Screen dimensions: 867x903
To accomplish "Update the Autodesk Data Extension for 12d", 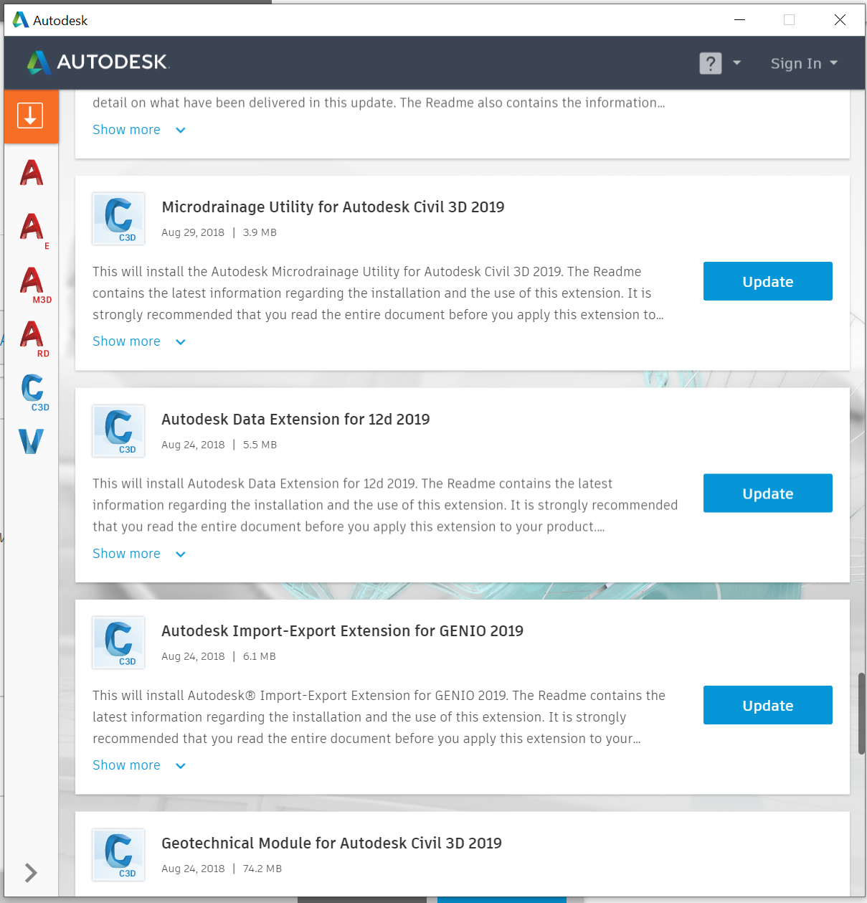I will tap(767, 493).
